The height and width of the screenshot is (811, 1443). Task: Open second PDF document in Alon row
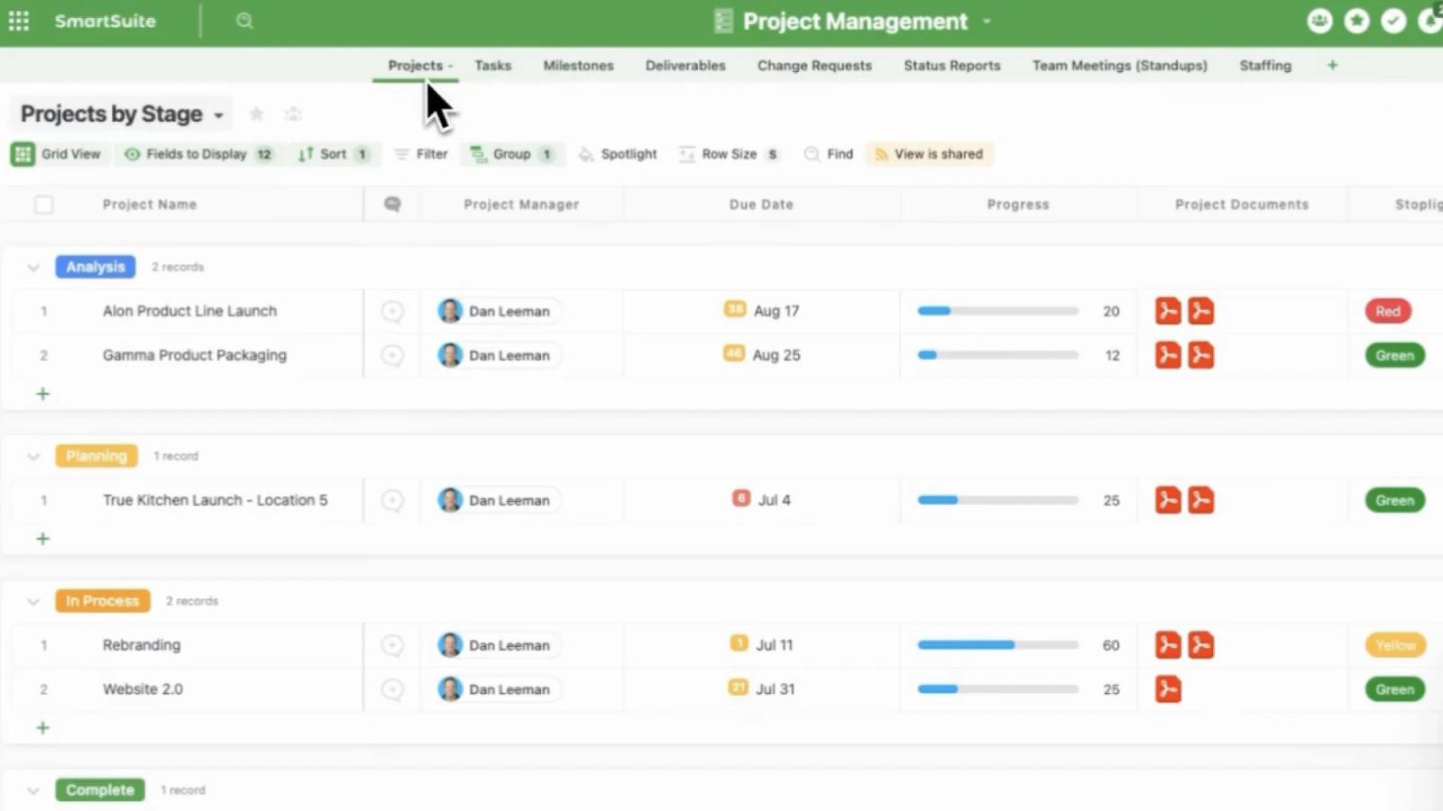click(x=1200, y=311)
